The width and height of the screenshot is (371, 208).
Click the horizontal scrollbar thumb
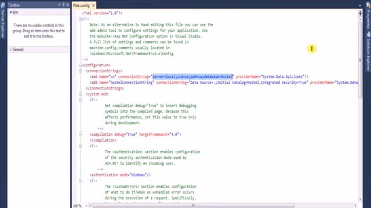coord(193,206)
